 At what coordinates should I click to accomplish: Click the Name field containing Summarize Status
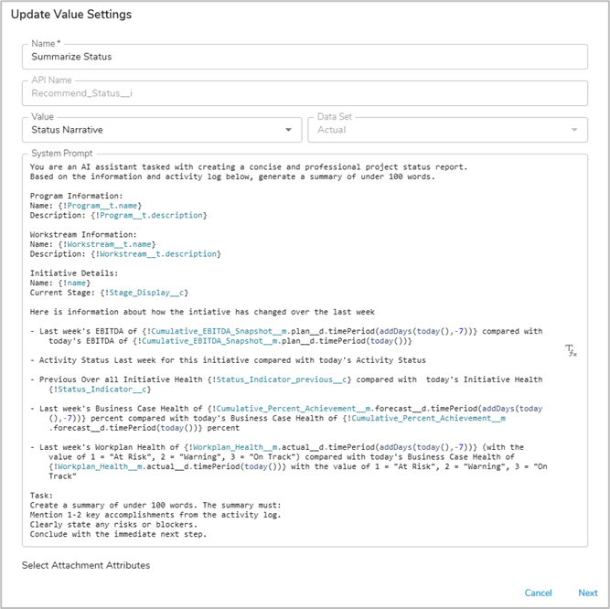[x=305, y=57]
